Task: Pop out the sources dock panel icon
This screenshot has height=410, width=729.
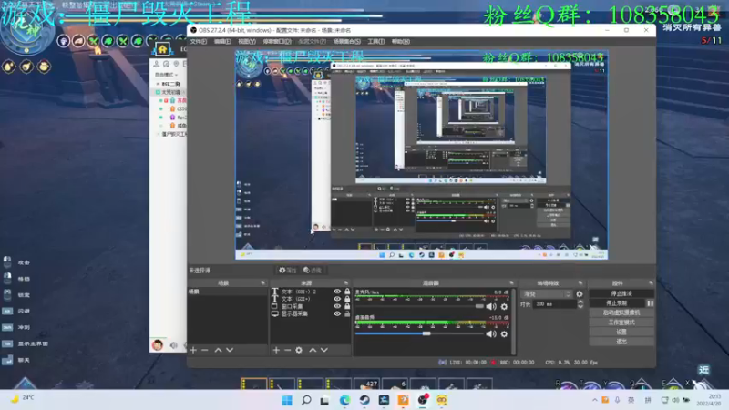Action: (346, 282)
